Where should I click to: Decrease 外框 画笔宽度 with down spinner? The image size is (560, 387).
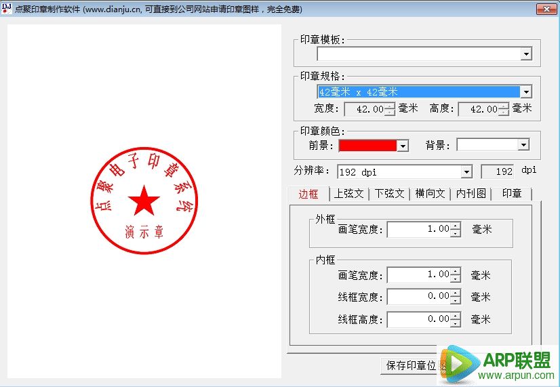[x=456, y=233]
